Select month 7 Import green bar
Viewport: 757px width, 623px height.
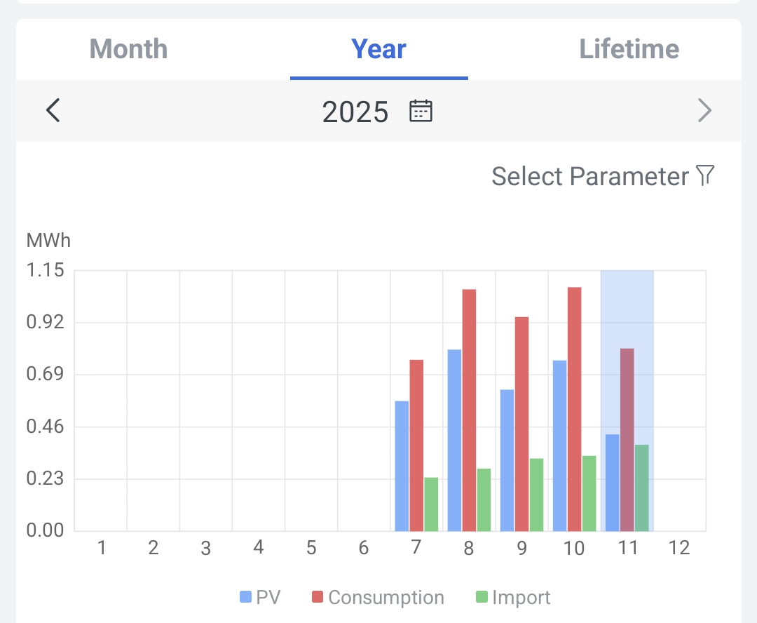coord(431,504)
